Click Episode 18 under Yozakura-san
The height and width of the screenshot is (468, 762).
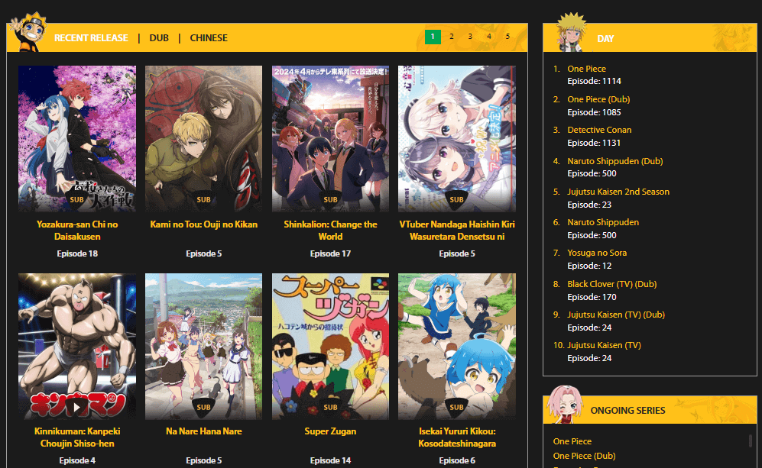tap(77, 253)
